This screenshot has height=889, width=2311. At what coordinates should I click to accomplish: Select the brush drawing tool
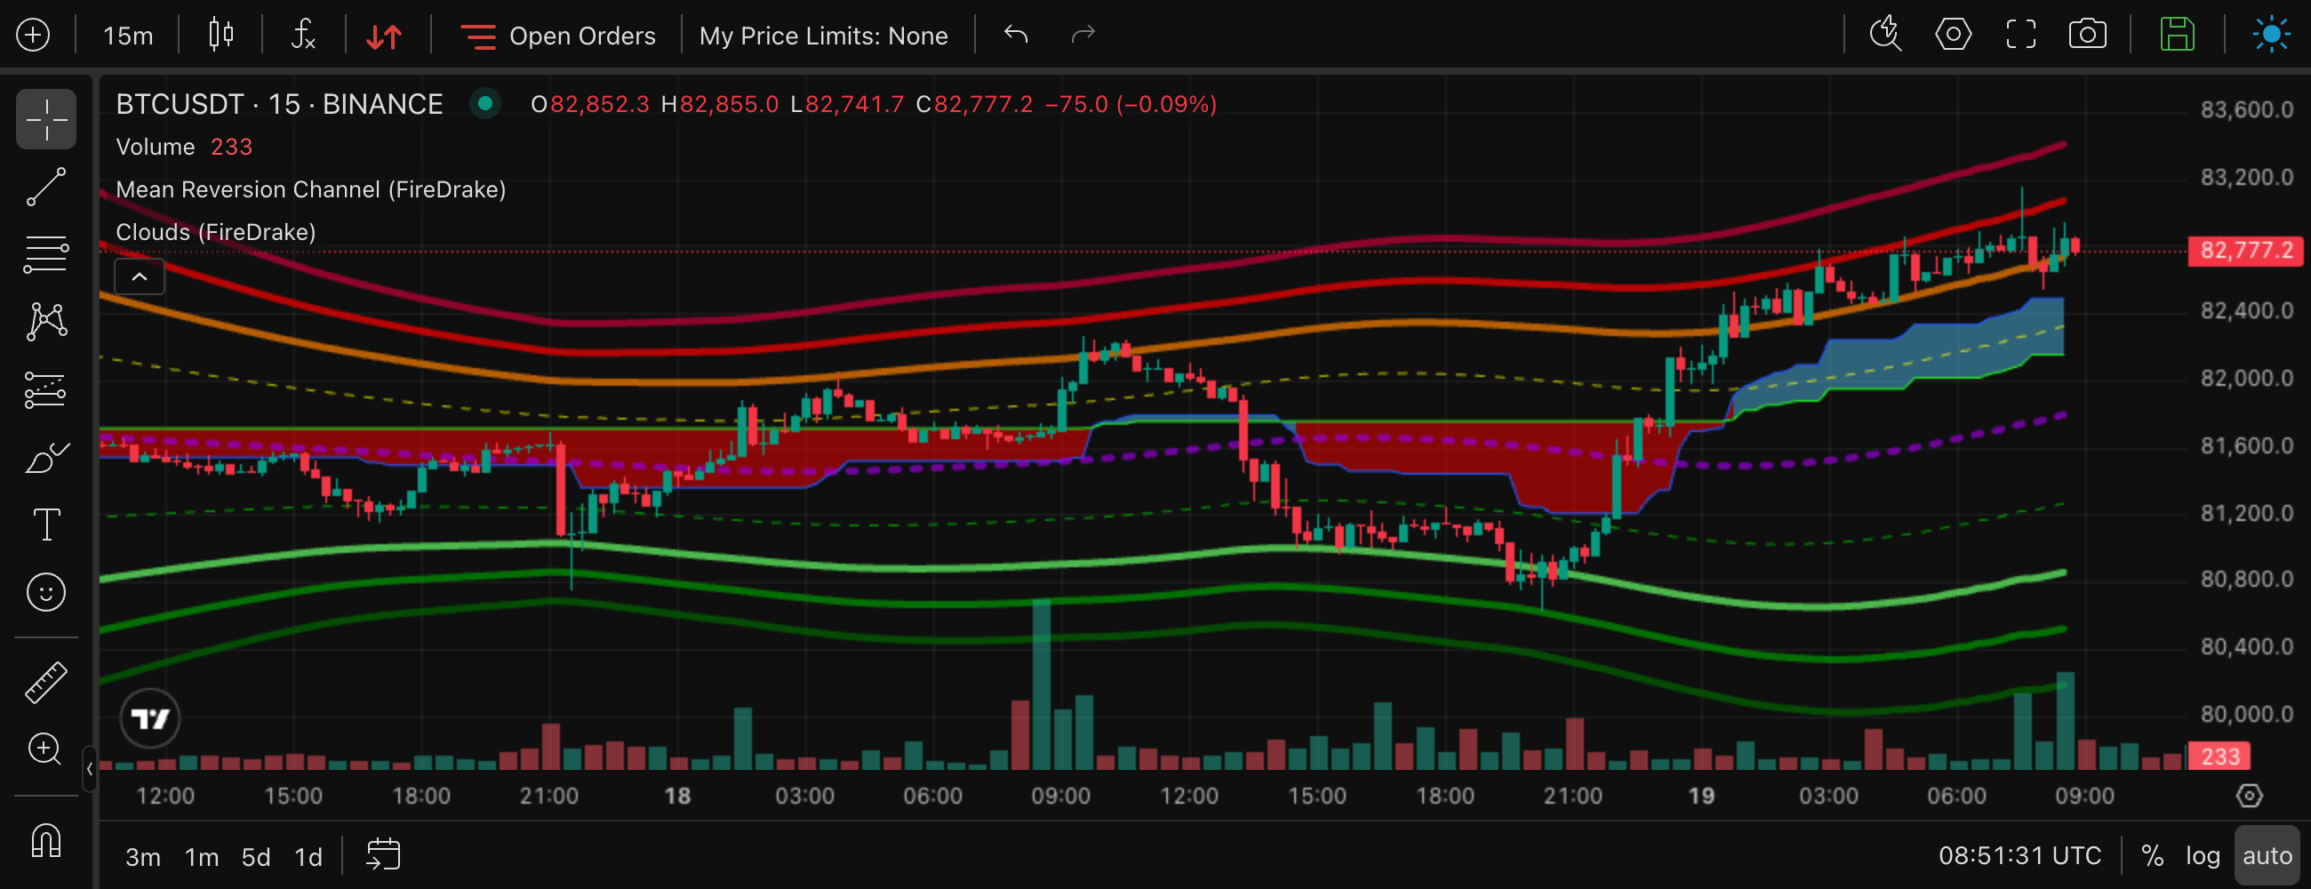45,458
